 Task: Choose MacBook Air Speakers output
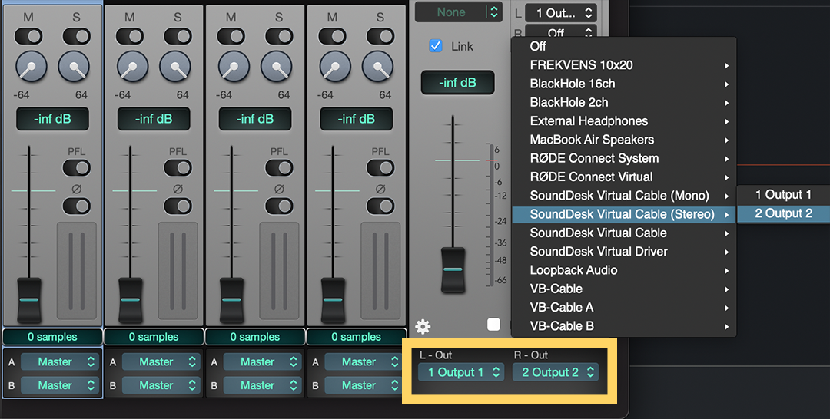click(x=623, y=140)
